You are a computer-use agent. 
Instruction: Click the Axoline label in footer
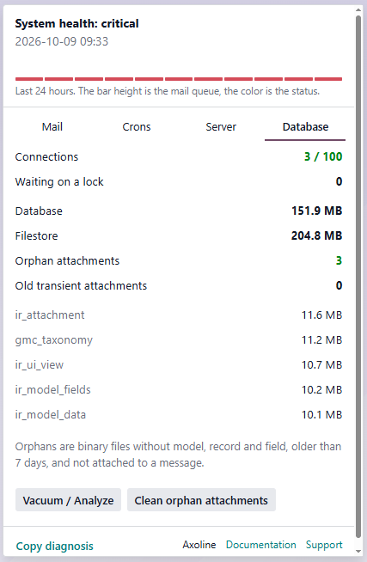(x=199, y=545)
